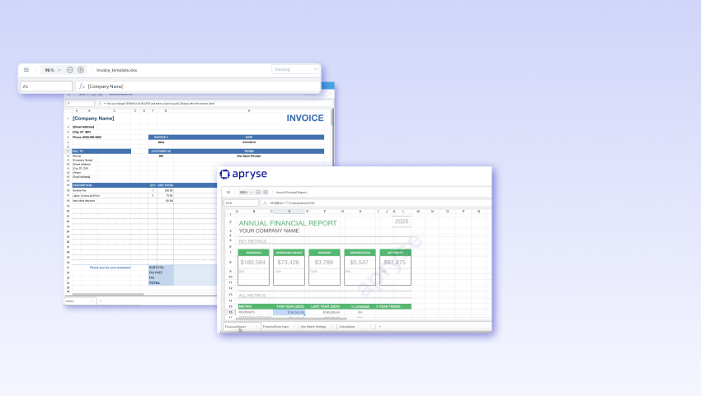Click the INVOICE heading in the sheet
Viewport: 701px width, 396px height.
[x=305, y=118]
